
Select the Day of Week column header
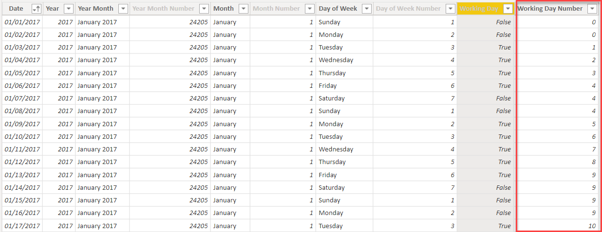click(x=338, y=9)
